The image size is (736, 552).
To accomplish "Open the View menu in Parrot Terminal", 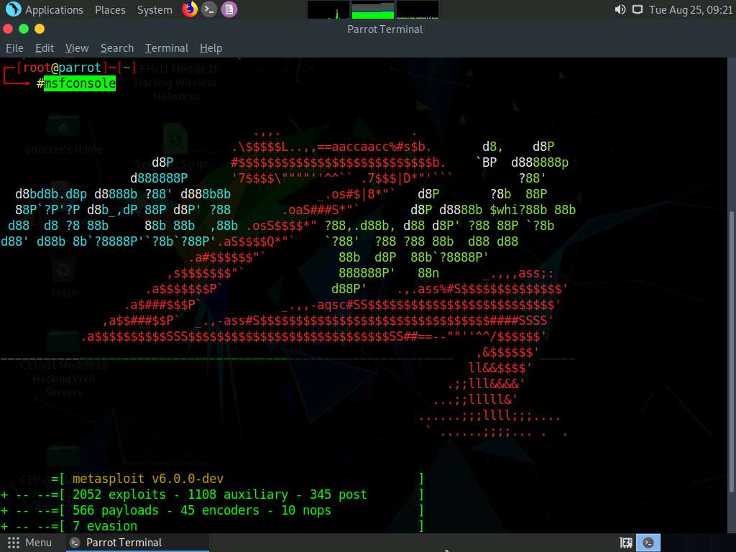I will pyautogui.click(x=77, y=48).
